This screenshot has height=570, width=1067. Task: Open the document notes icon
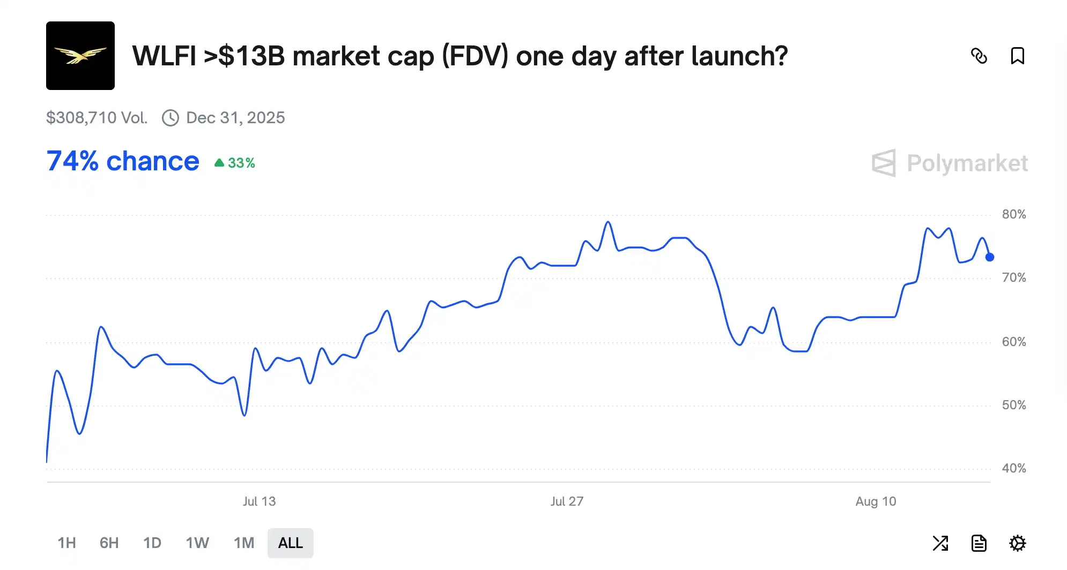(979, 543)
